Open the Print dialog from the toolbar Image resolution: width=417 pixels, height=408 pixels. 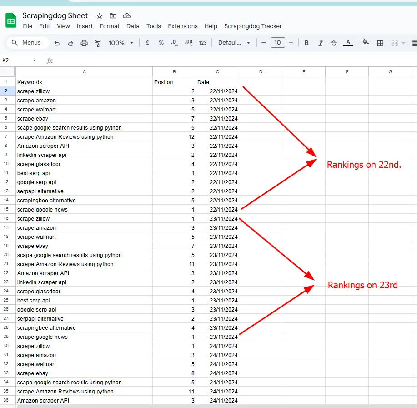(84, 42)
